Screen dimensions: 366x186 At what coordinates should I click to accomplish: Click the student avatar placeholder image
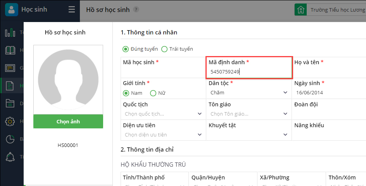(68, 80)
